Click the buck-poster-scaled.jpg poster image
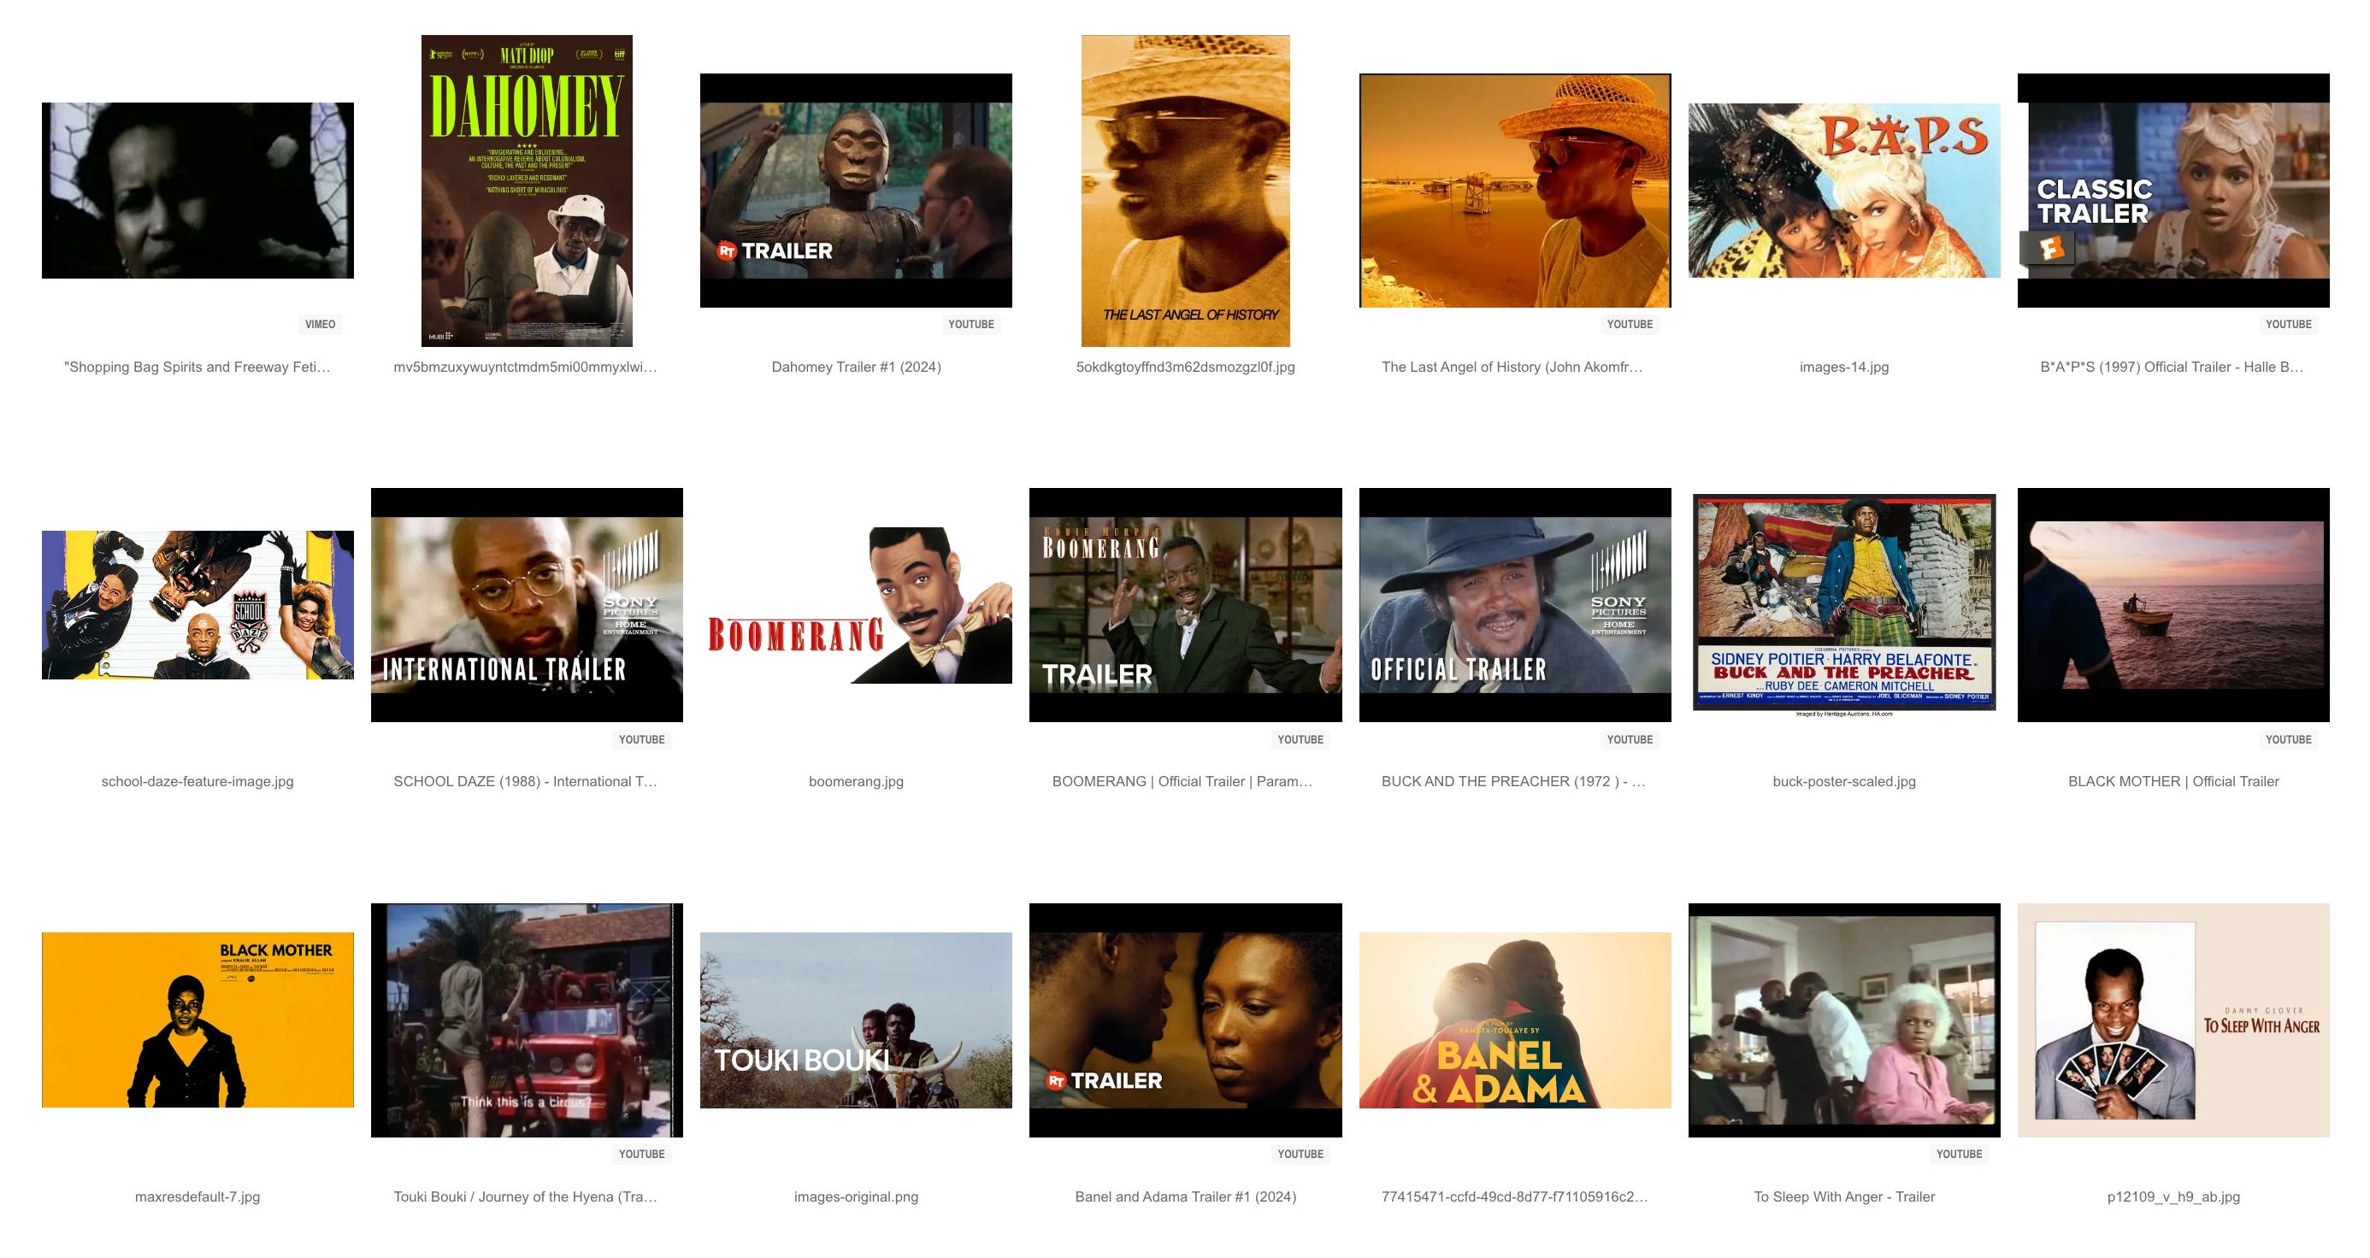The height and width of the screenshot is (1258, 2370). pos(1843,605)
